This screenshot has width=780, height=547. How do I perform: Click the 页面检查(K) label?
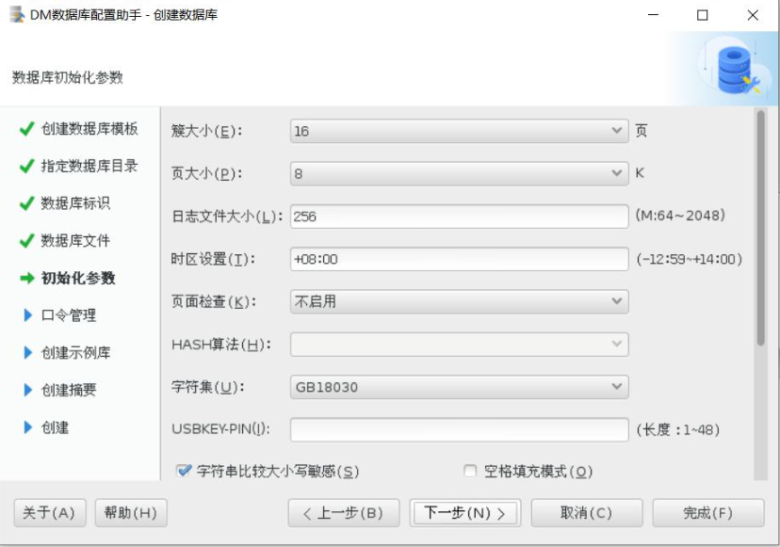(214, 301)
